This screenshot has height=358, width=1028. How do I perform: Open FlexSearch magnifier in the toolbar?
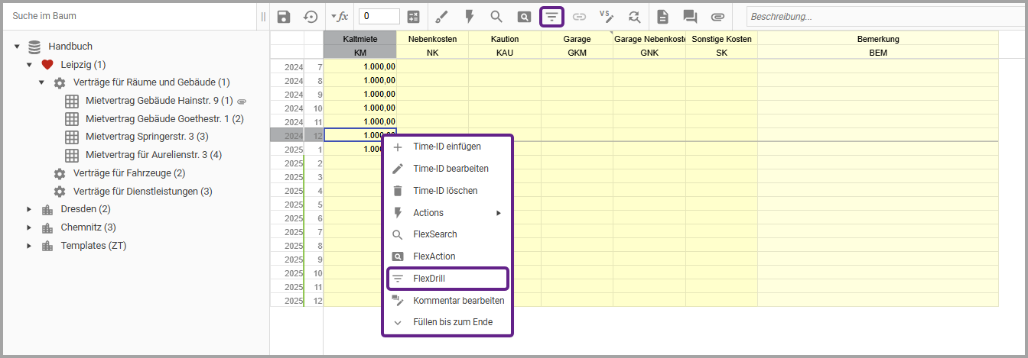tap(496, 16)
